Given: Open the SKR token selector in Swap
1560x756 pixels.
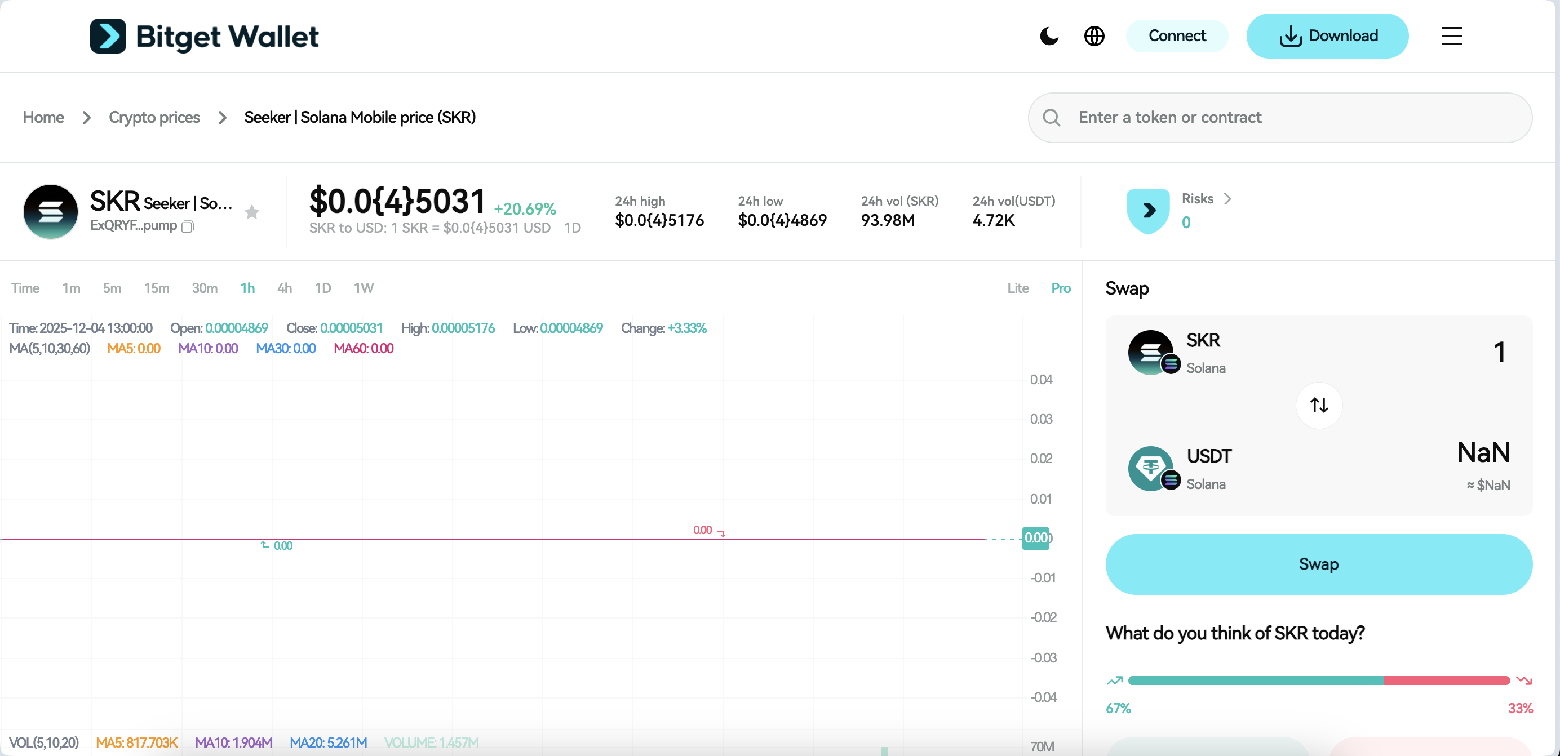Looking at the screenshot, I should 1203,340.
